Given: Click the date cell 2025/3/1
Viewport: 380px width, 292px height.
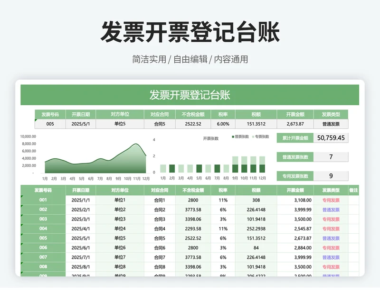Looking at the screenshot, I should pyautogui.click(x=80, y=219).
